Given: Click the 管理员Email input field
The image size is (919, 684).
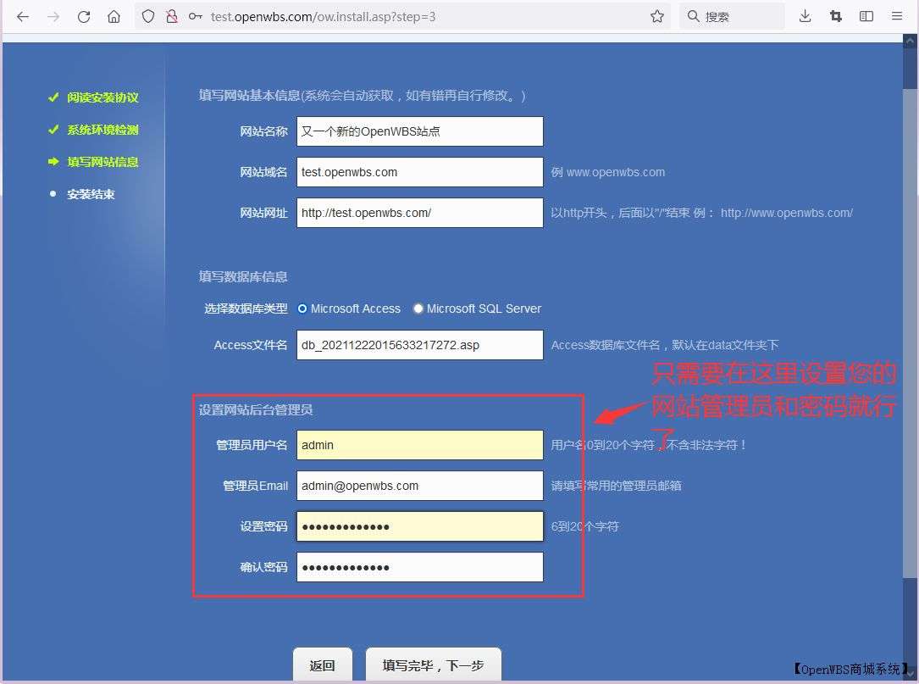Looking at the screenshot, I should click(419, 486).
